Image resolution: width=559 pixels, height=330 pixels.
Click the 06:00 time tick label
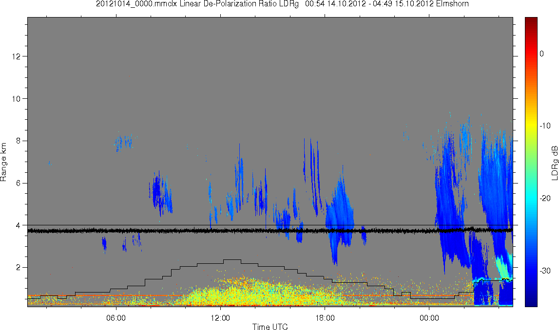(116, 318)
